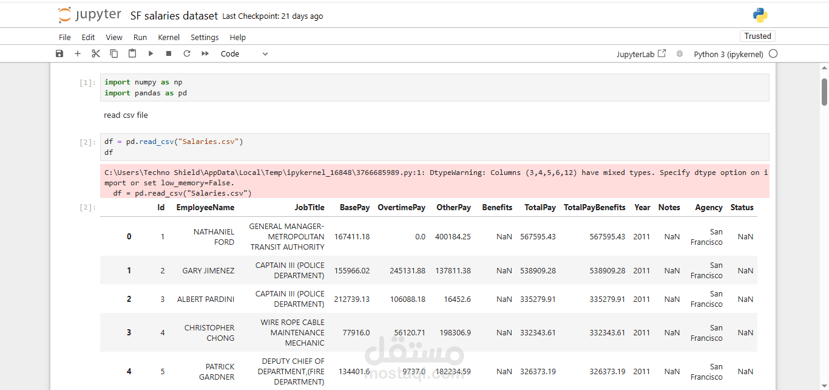Viewport: 829px width, 390px height.
Task: Save the notebook with the floppy disk icon
Action: point(59,53)
